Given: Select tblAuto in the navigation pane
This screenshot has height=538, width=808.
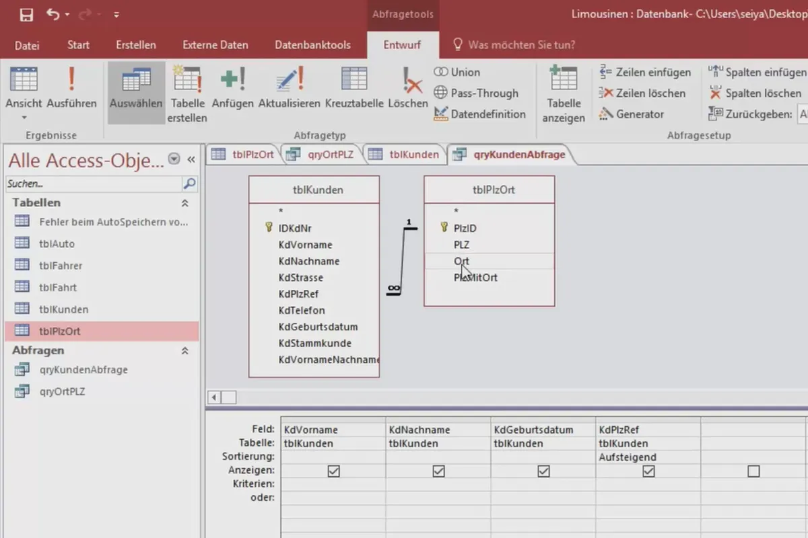Looking at the screenshot, I should pyautogui.click(x=101, y=243).
